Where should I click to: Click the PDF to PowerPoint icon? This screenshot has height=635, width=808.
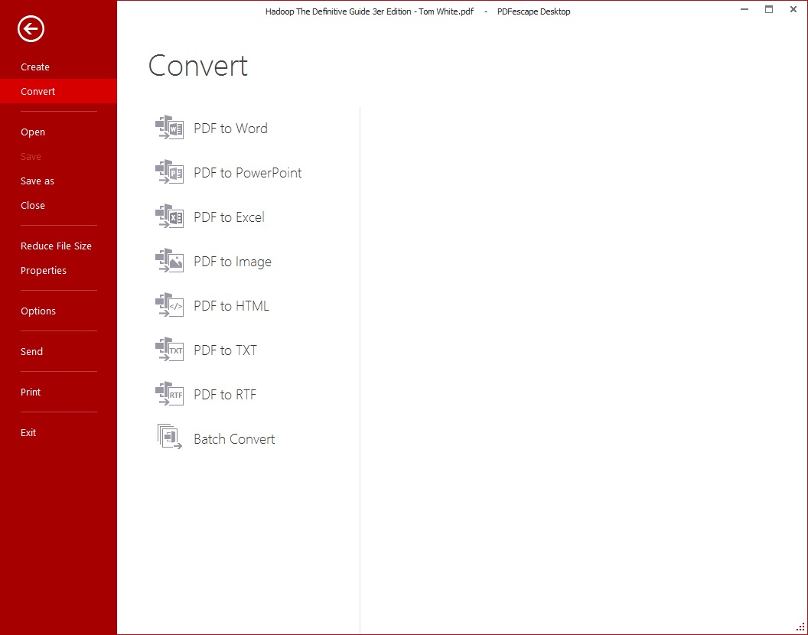click(x=170, y=172)
